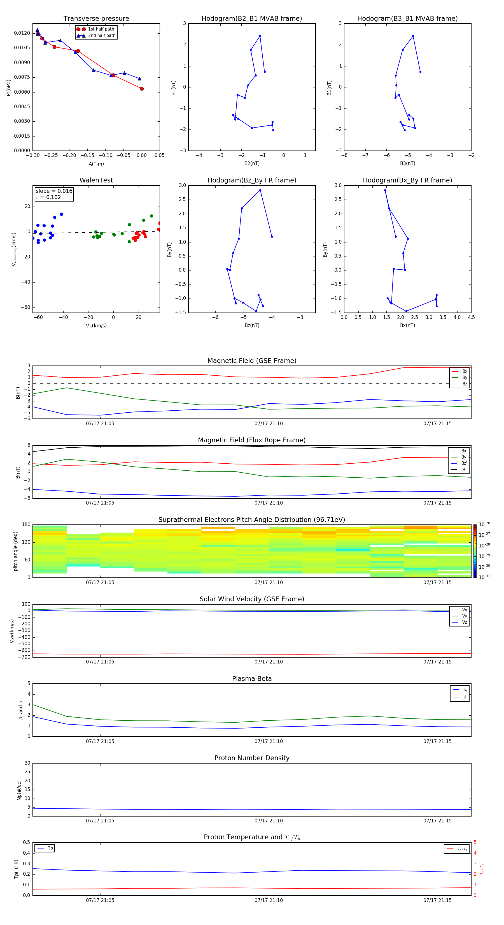Click the Te/Tp legend box
The width and height of the screenshot is (504, 925).
tap(457, 849)
